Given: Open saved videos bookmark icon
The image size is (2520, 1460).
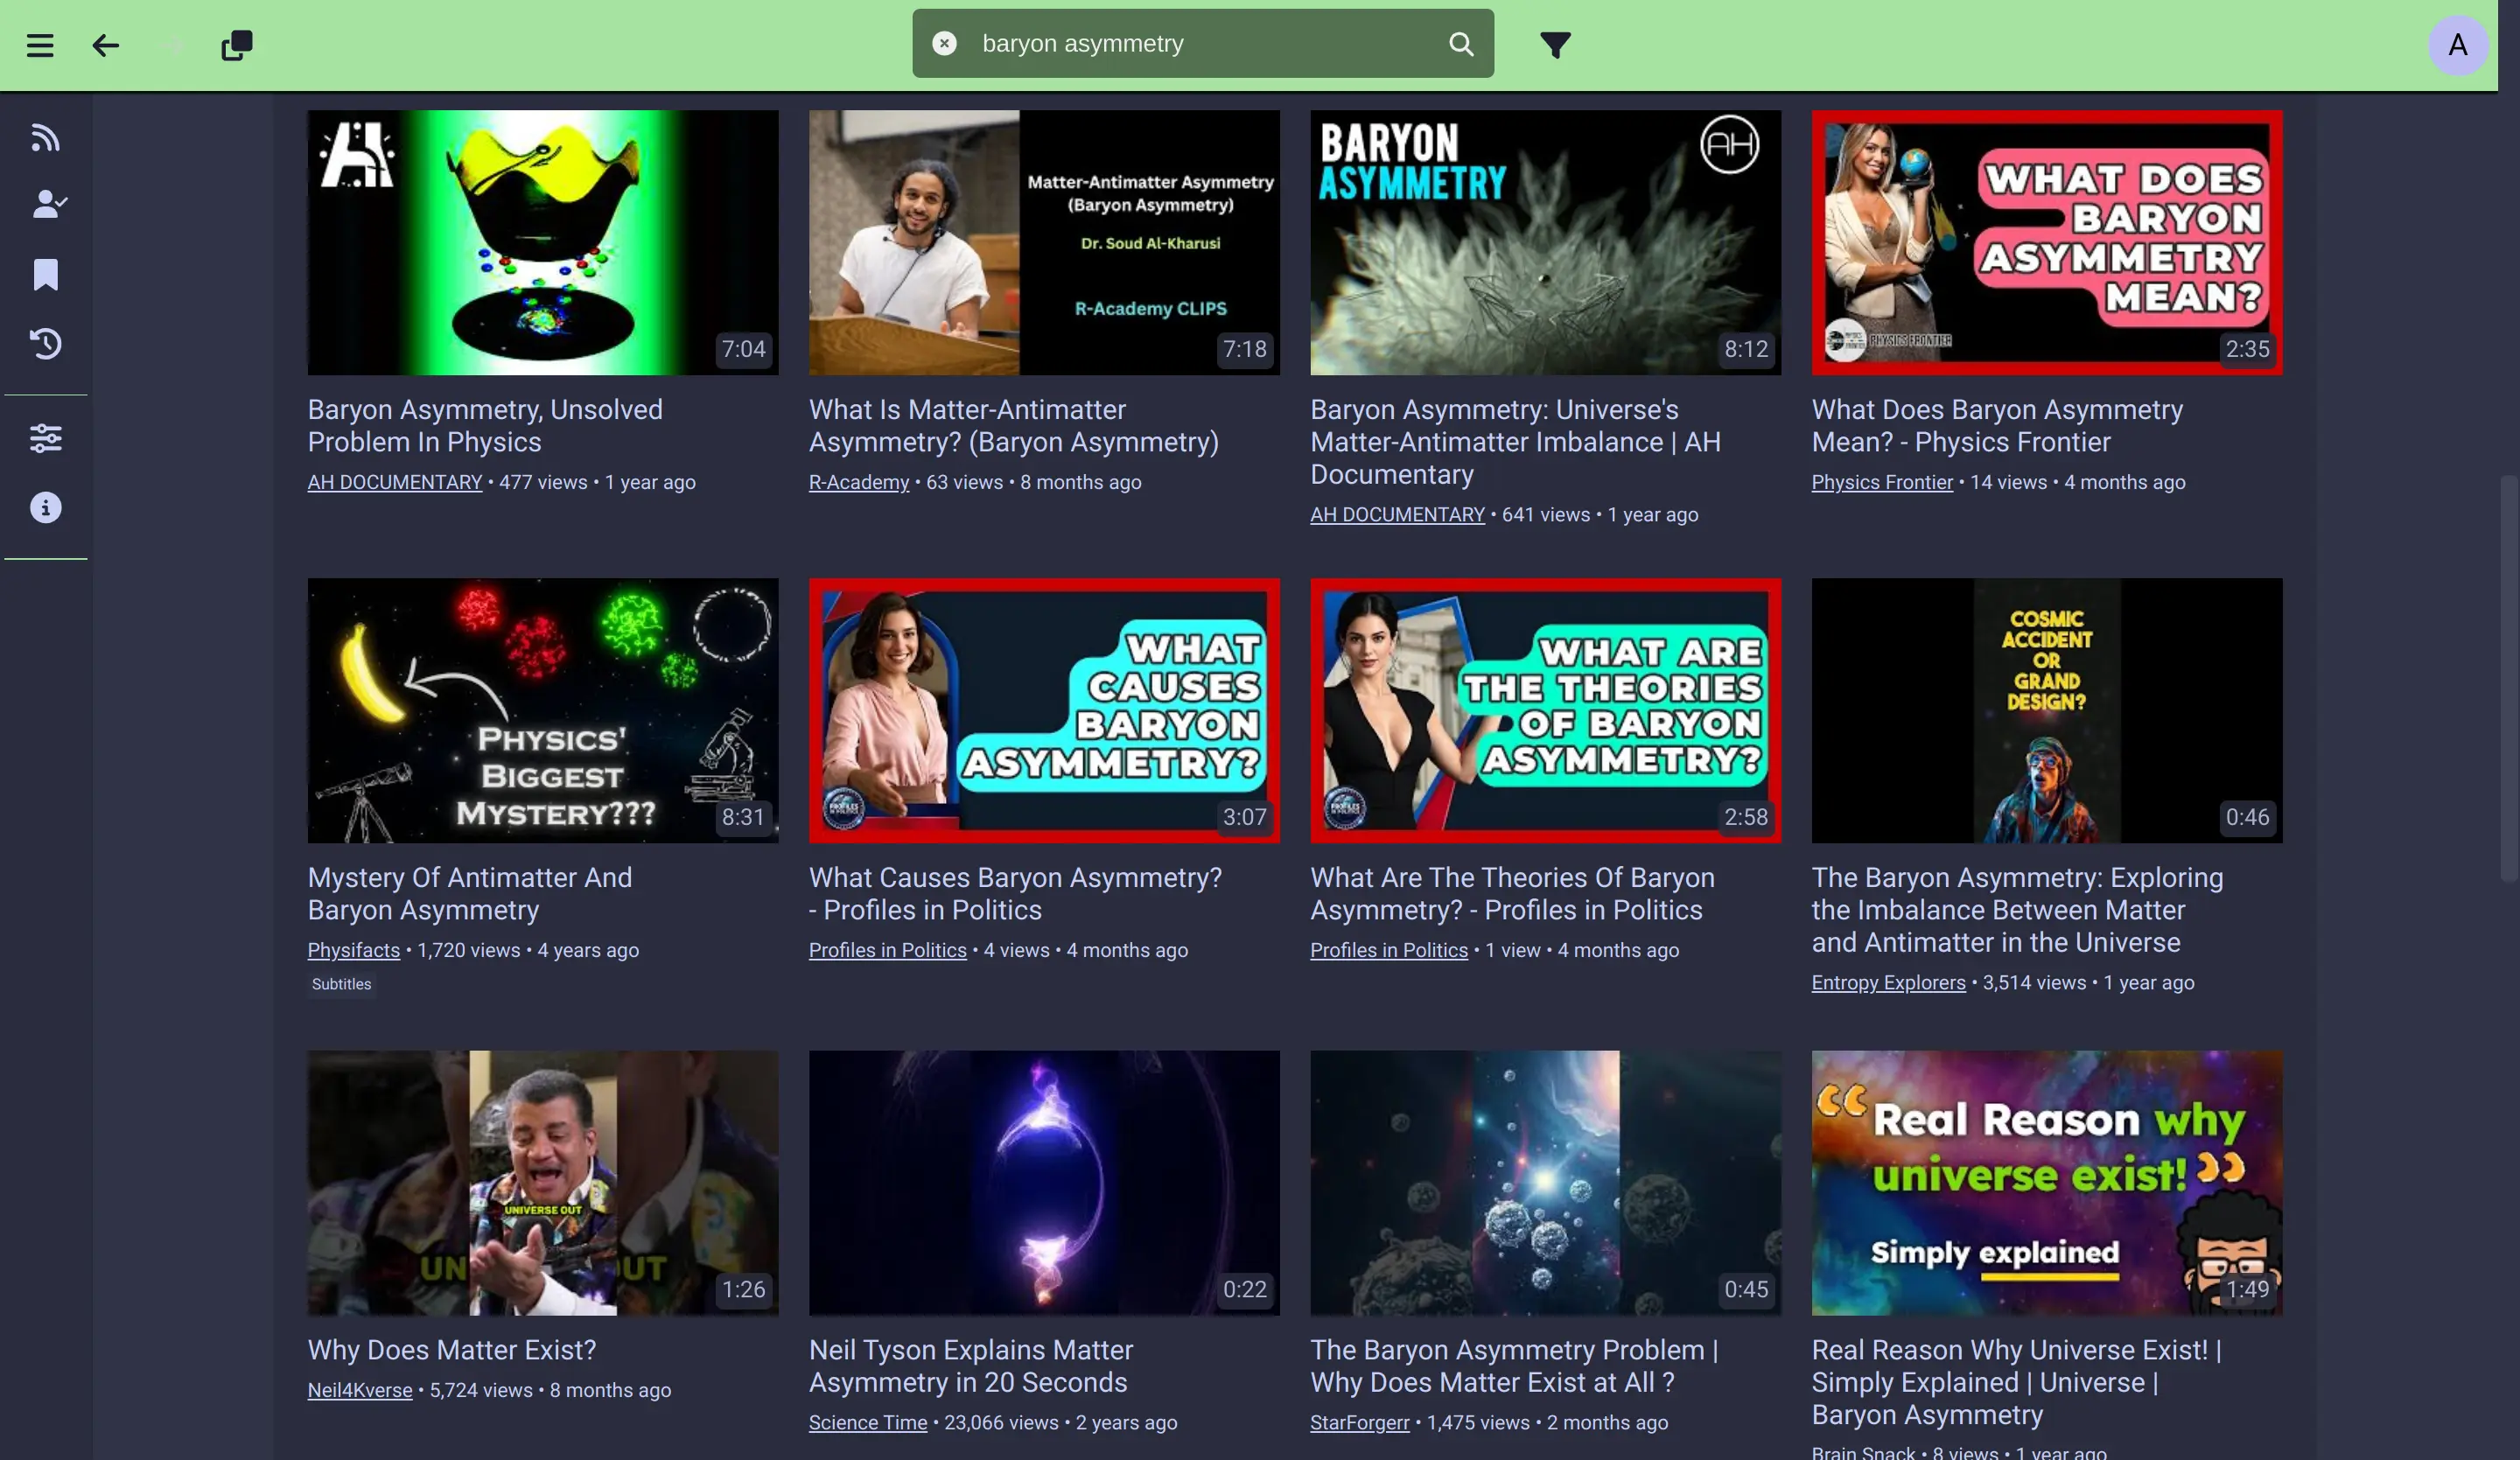Looking at the screenshot, I should [x=45, y=274].
